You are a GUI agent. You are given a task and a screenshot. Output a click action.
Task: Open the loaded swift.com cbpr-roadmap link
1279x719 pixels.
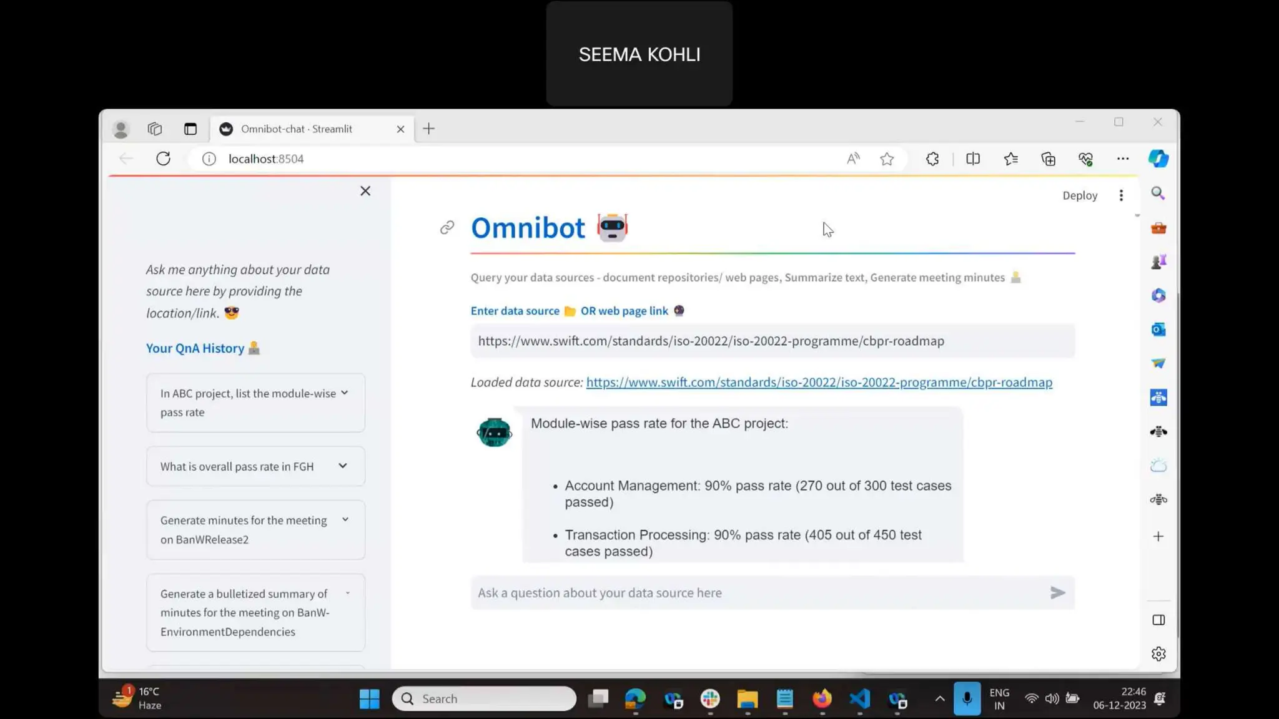pos(819,382)
